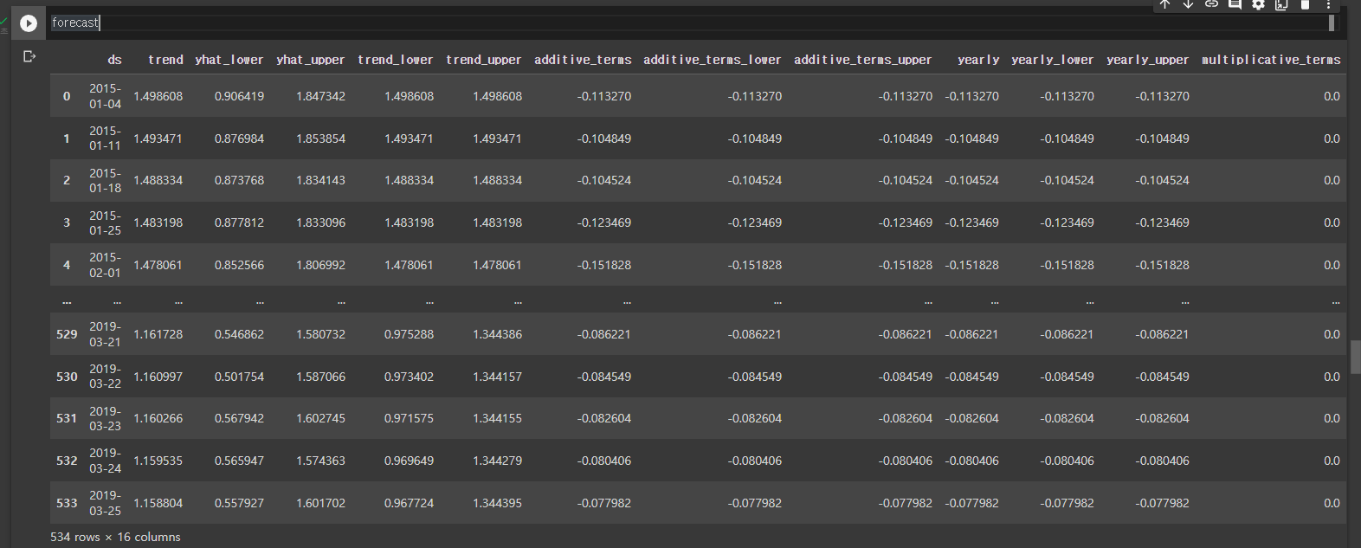Click row index 531

67,418
